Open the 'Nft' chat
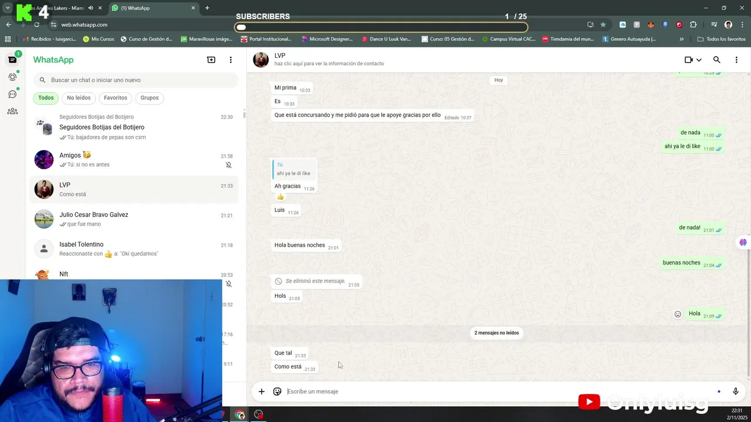Screen dimensions: 751x422 pos(135,273)
